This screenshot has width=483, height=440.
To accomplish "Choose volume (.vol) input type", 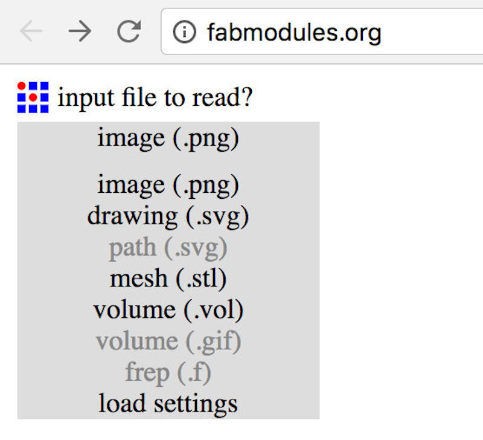I will [168, 310].
